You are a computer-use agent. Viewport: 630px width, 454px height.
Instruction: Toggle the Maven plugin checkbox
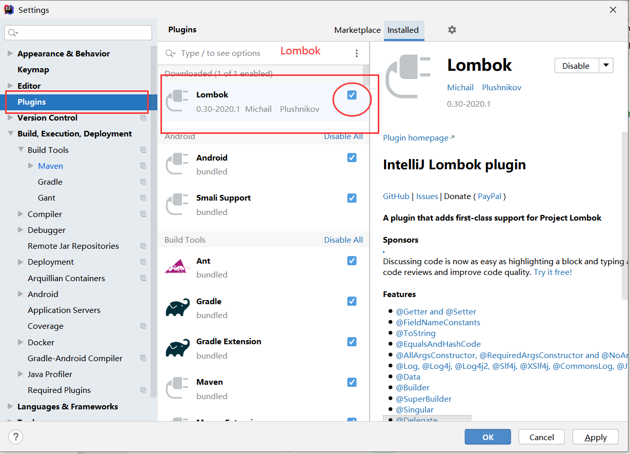[352, 382]
